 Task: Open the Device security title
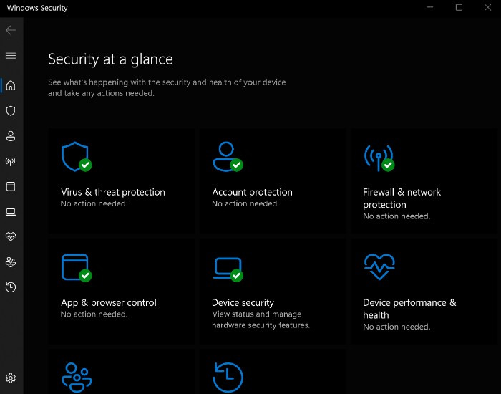pyautogui.click(x=243, y=302)
